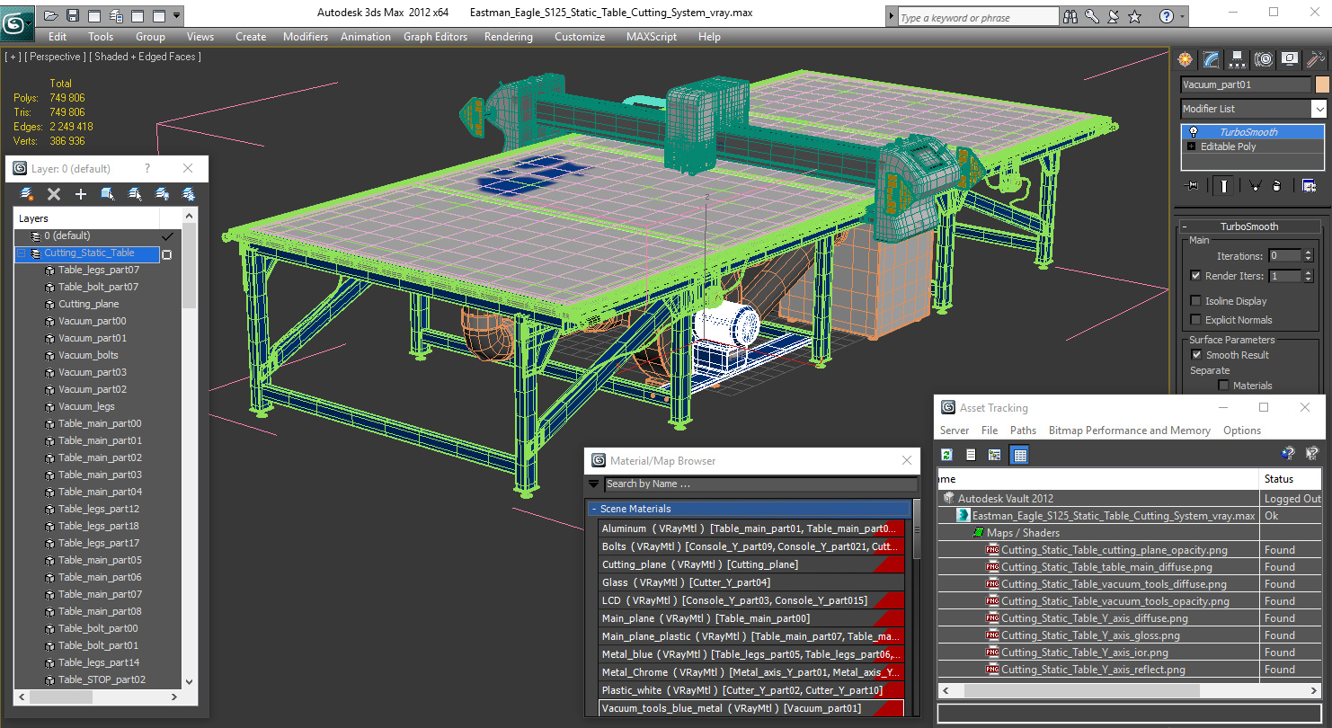Open the Modifier List dropdown

click(x=1254, y=109)
